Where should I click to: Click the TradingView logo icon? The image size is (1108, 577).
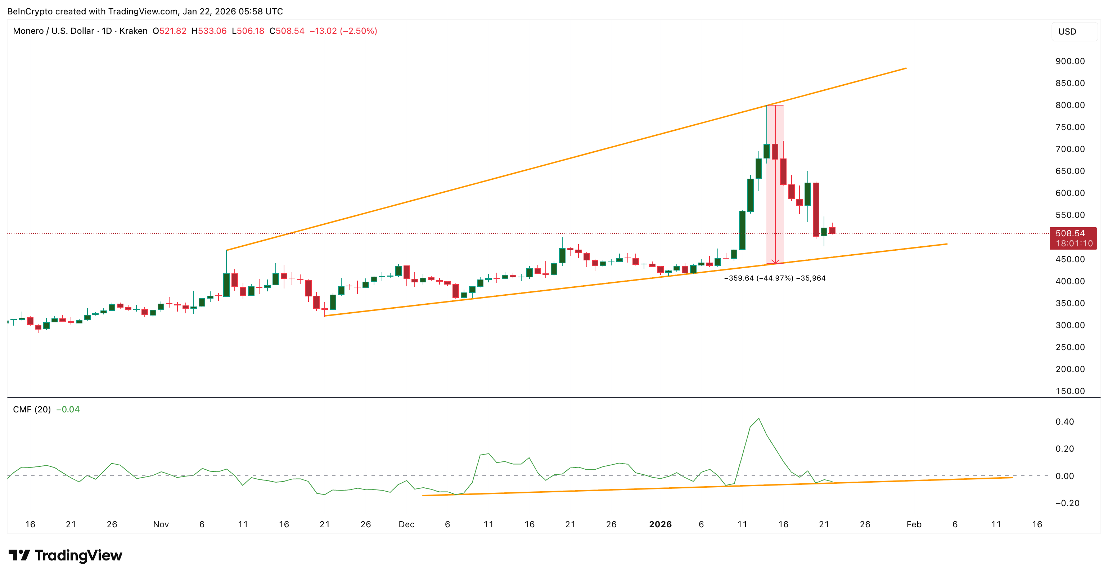click(x=19, y=555)
